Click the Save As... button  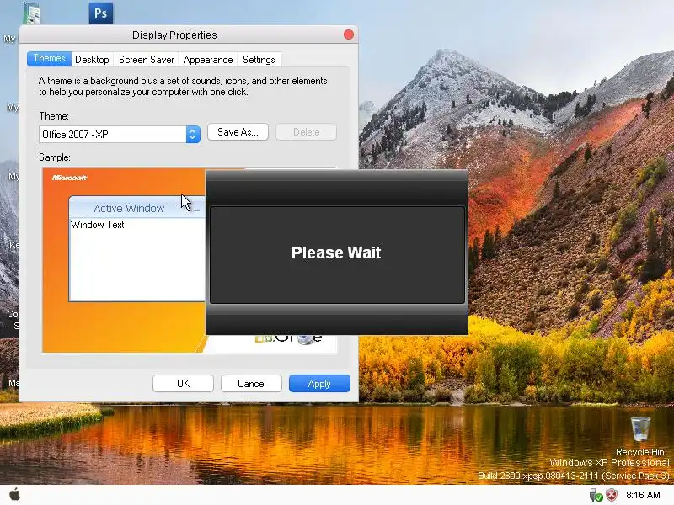tap(238, 132)
